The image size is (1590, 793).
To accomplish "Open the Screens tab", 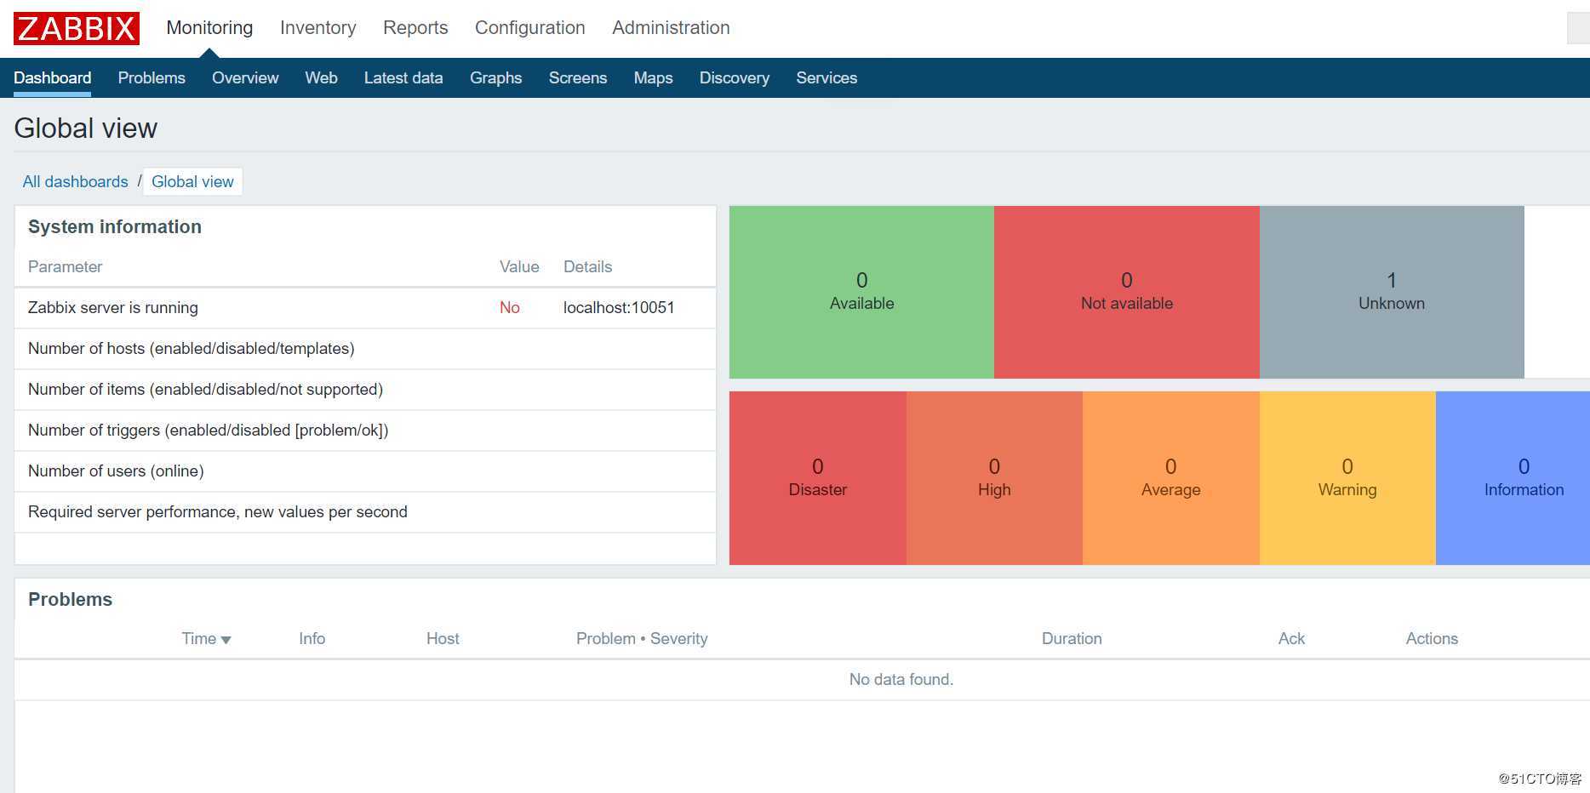I will [x=578, y=77].
